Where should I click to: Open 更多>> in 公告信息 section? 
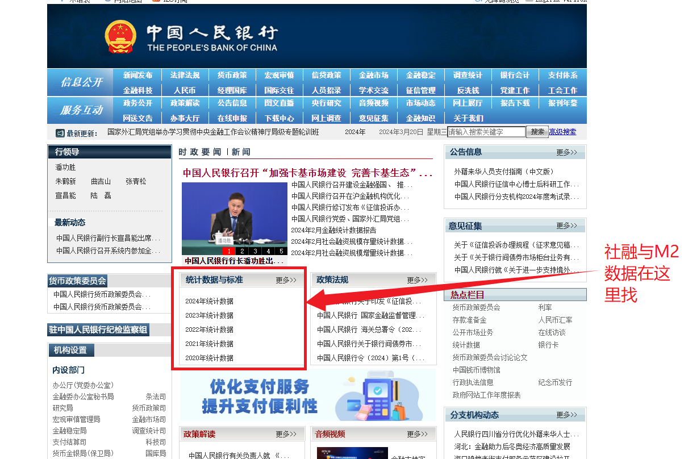point(567,152)
